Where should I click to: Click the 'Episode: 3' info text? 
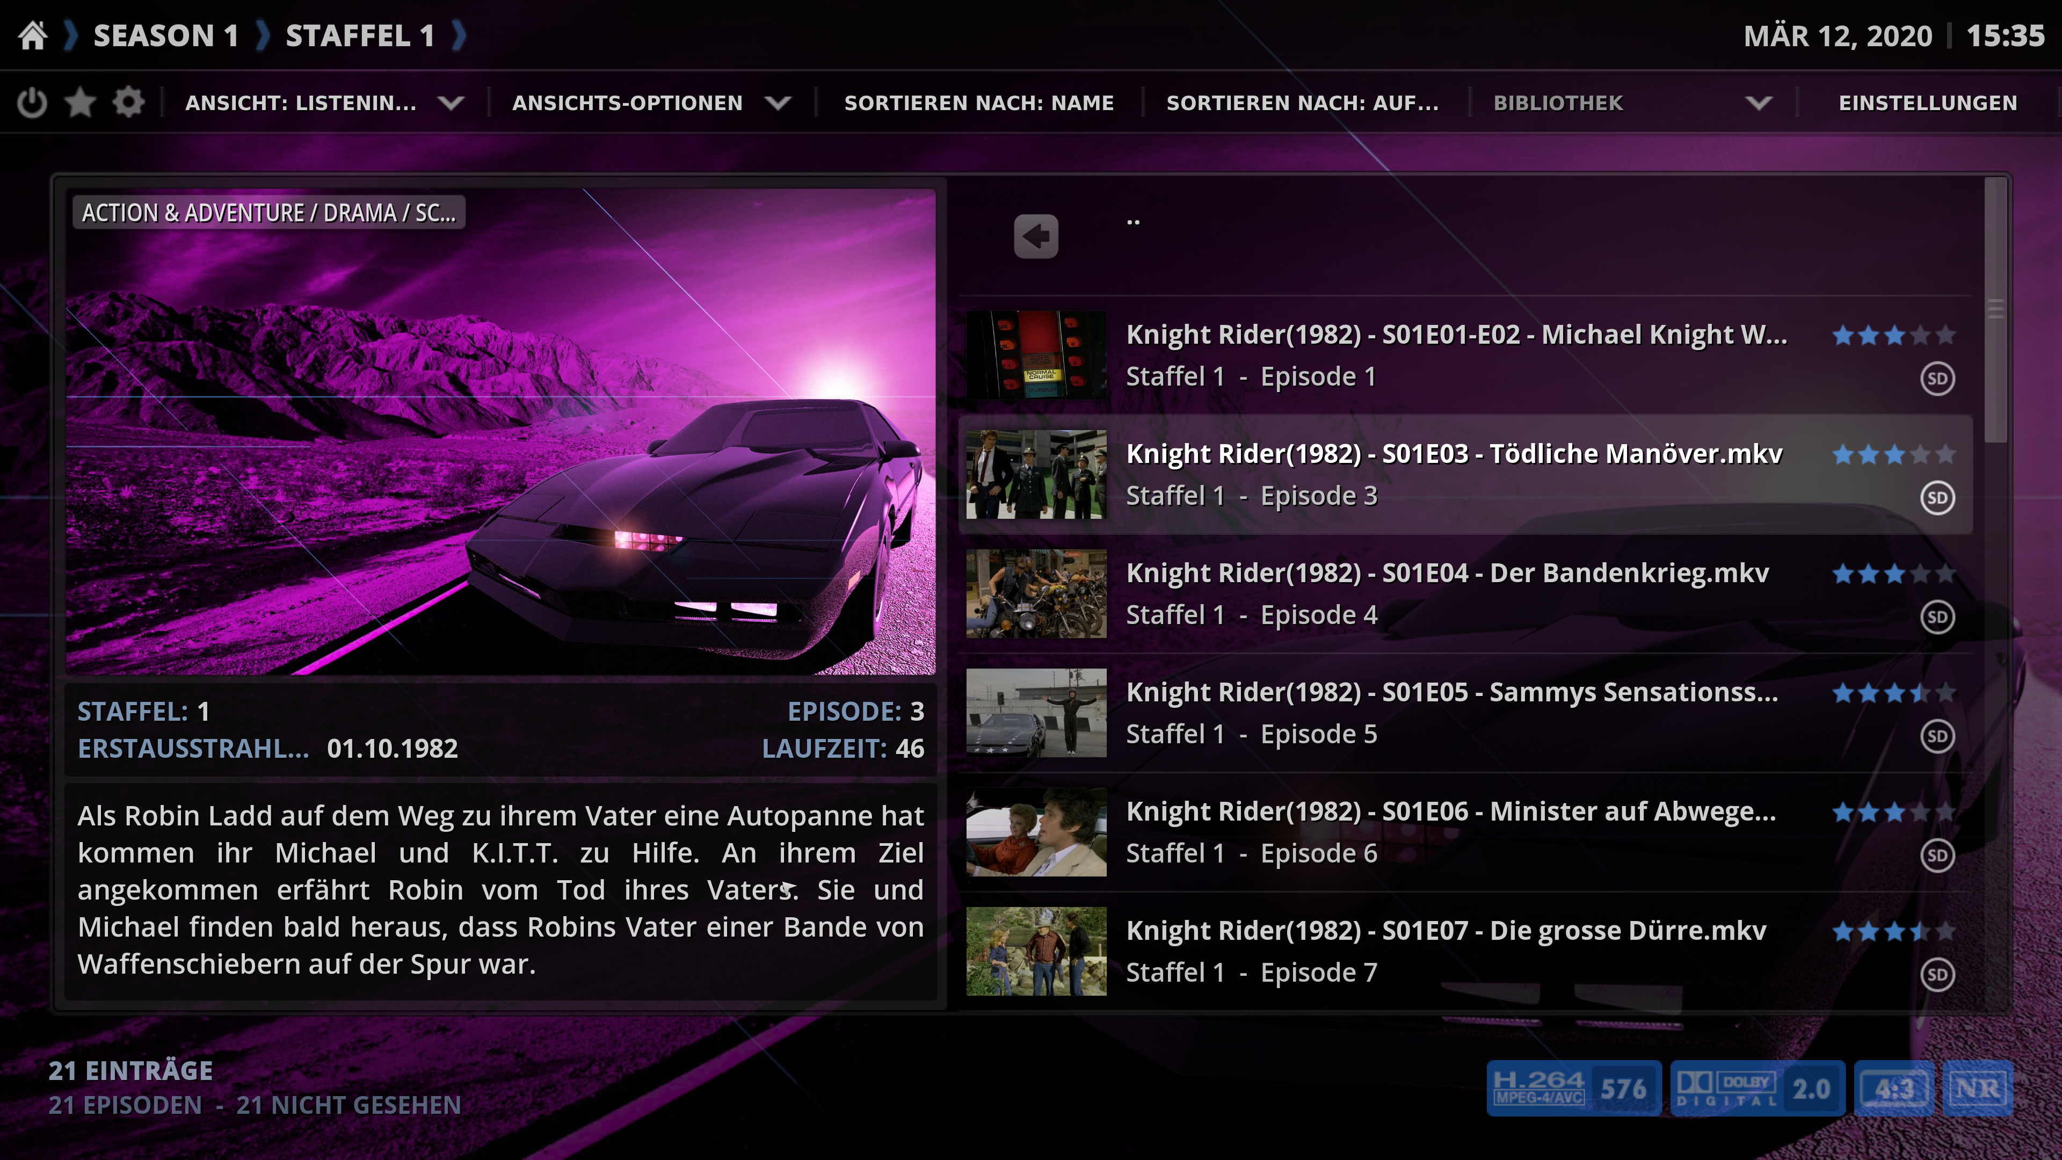point(856,712)
